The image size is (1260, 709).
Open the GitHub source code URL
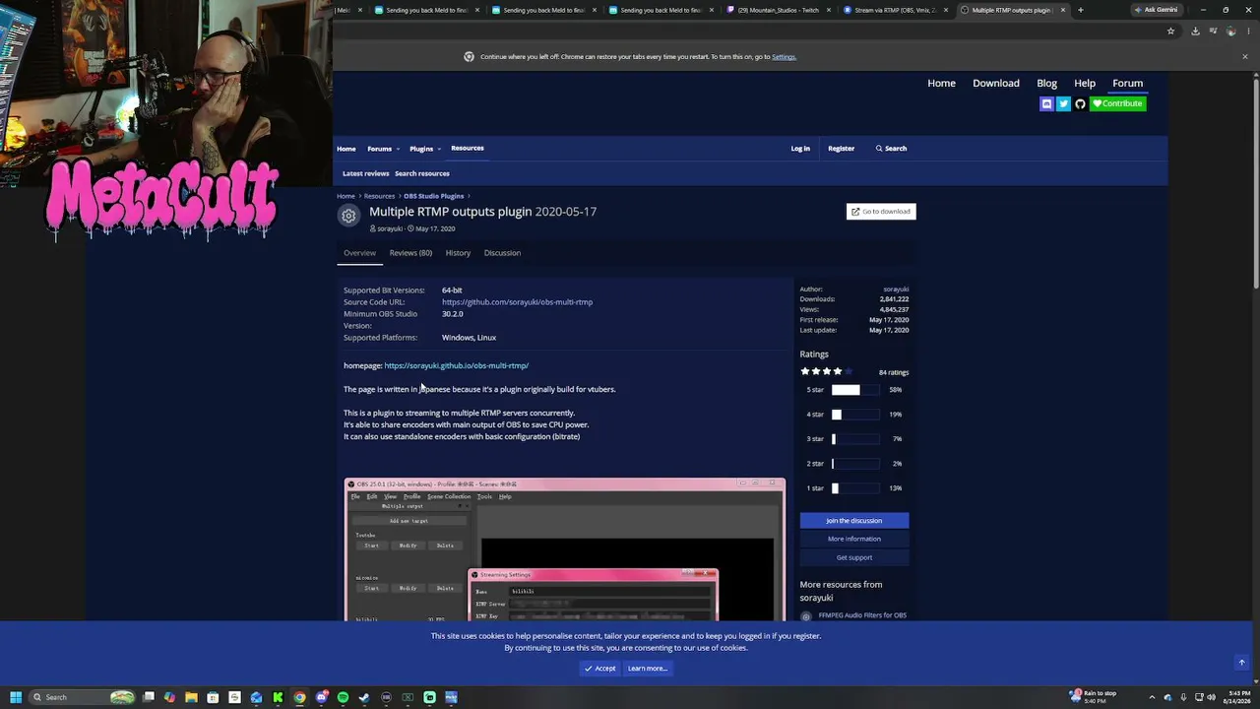click(x=517, y=302)
